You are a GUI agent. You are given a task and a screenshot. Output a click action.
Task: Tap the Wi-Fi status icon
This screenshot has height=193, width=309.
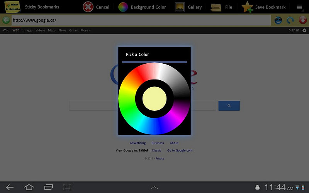(297, 187)
